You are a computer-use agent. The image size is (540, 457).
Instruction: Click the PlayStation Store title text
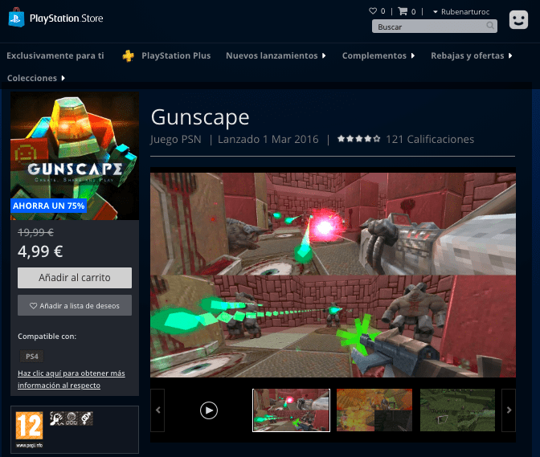click(67, 18)
